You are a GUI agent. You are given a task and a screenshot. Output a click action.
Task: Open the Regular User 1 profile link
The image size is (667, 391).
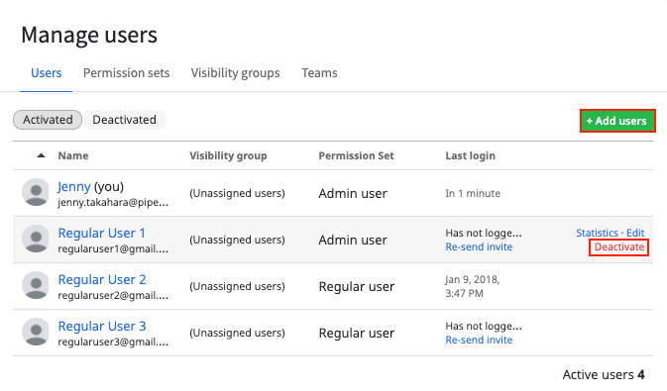[x=102, y=233]
